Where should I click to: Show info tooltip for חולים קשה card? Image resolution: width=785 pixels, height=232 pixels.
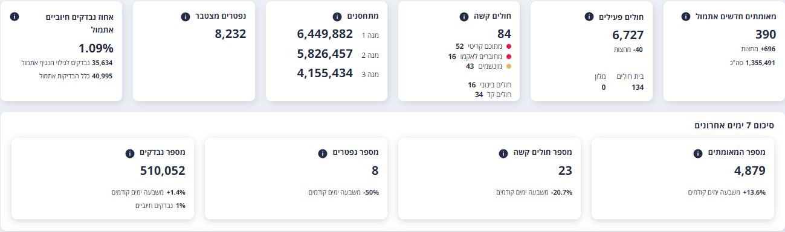tap(464, 17)
